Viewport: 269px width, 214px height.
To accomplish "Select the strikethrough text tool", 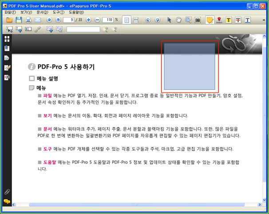I will (x=238, y=20).
